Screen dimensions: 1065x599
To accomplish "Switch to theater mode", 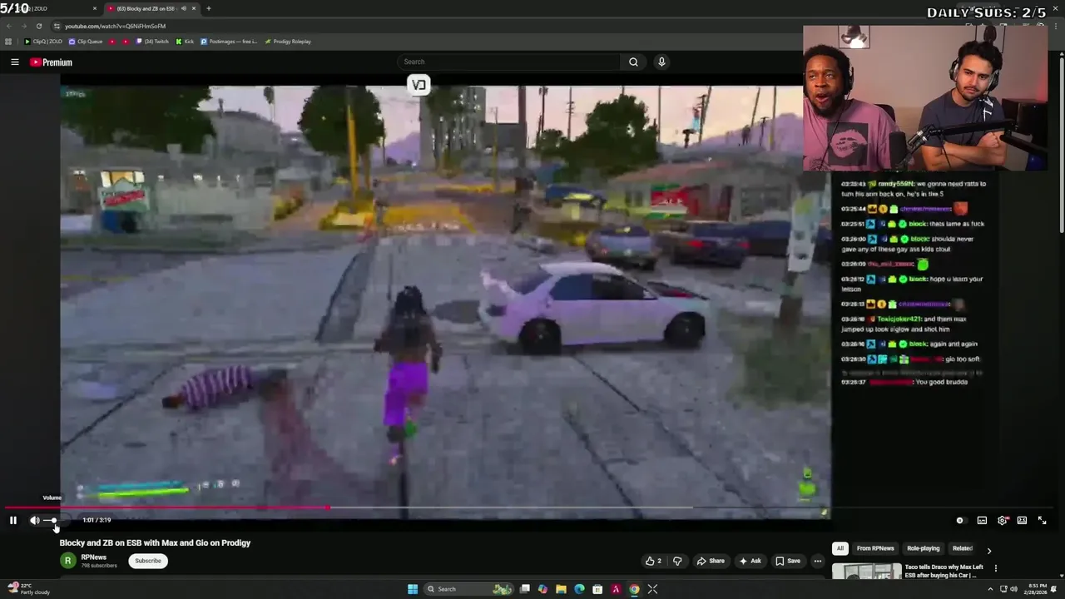I will pyautogui.click(x=1022, y=520).
